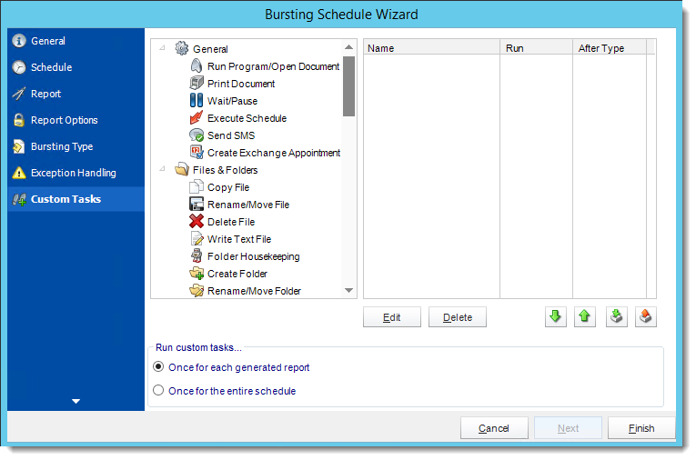Click the After Type column header
The image size is (696, 460).
pyautogui.click(x=610, y=47)
